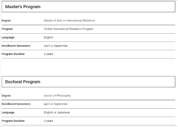The height and width of the screenshot is (127, 178).
Task: Click the Program row label
Action: coord(7,29)
